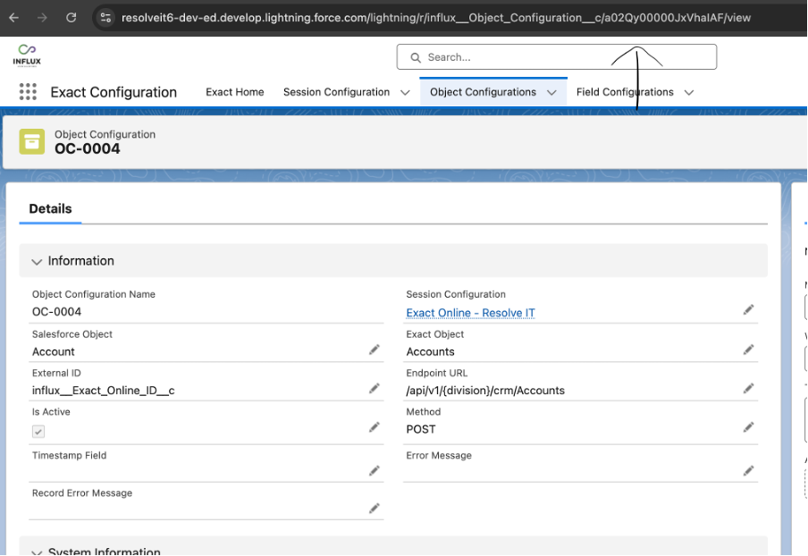Click the Exact Object value Accounts
Screen dimensions: 808x556
point(430,352)
